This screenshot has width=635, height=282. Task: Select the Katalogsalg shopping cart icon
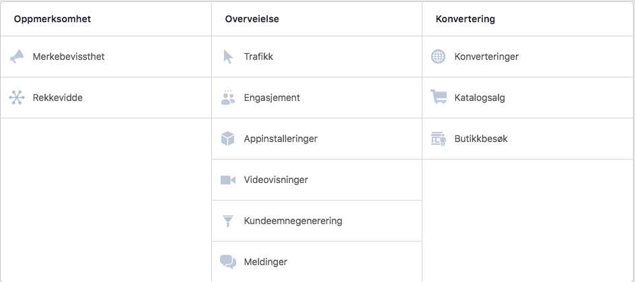click(x=439, y=98)
